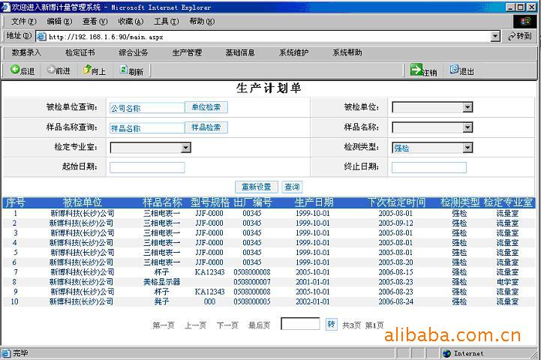Open the 检定专业室 dropdown
The height and width of the screenshot is (360, 541).
tap(185, 148)
